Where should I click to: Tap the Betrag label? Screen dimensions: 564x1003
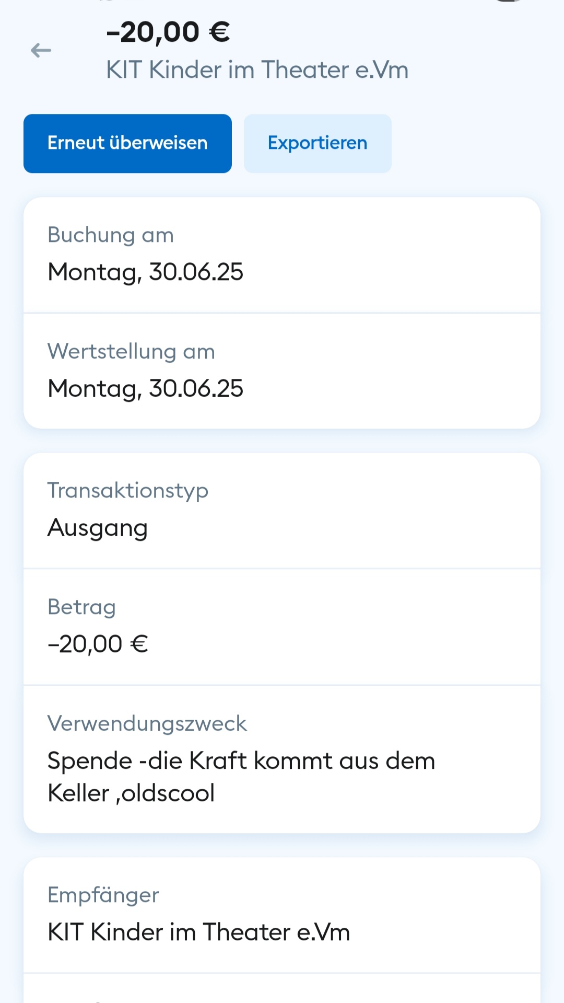coord(81,607)
